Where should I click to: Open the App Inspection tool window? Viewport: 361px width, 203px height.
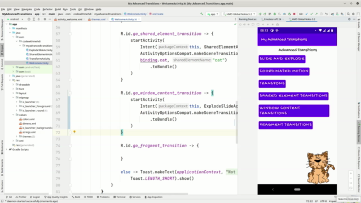coord(153,197)
